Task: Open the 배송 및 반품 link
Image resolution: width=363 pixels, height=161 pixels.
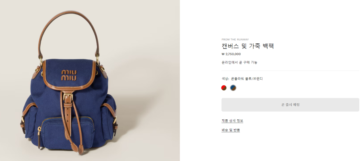Action: 231,130
